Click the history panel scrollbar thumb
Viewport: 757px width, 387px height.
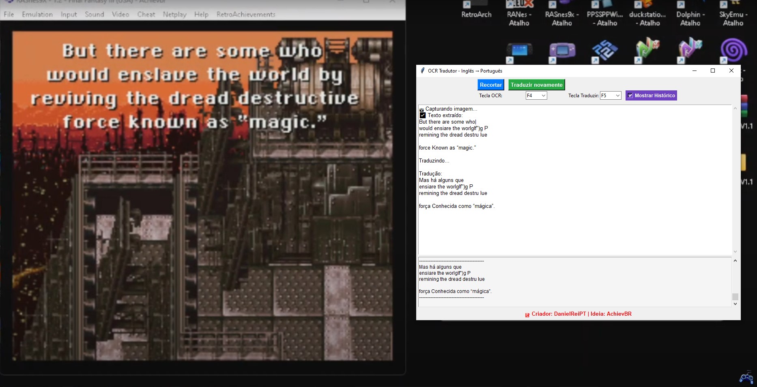[x=735, y=297]
